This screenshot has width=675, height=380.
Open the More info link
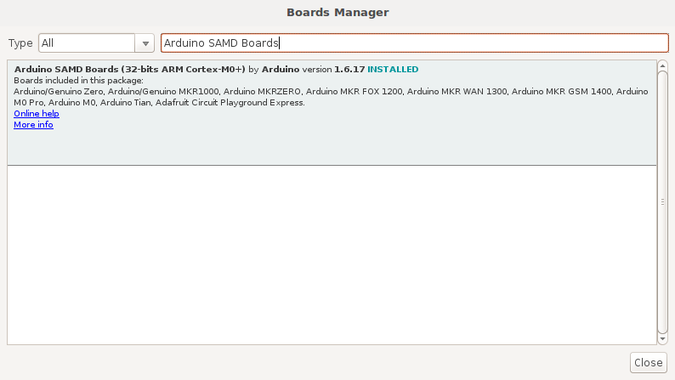point(33,125)
